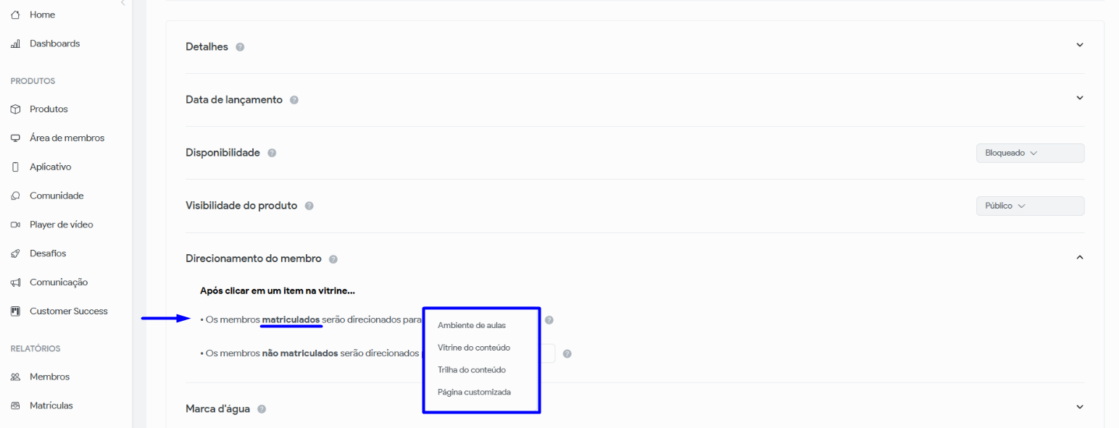Click help icon beside Visibilidade do produto
Image resolution: width=1119 pixels, height=428 pixels.
(309, 206)
